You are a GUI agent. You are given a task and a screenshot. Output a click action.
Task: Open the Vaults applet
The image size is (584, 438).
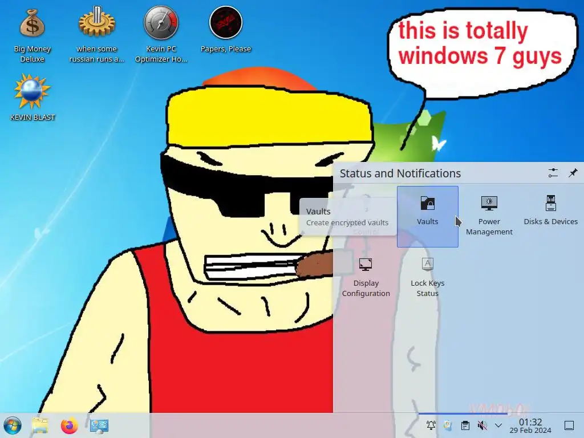pyautogui.click(x=428, y=216)
